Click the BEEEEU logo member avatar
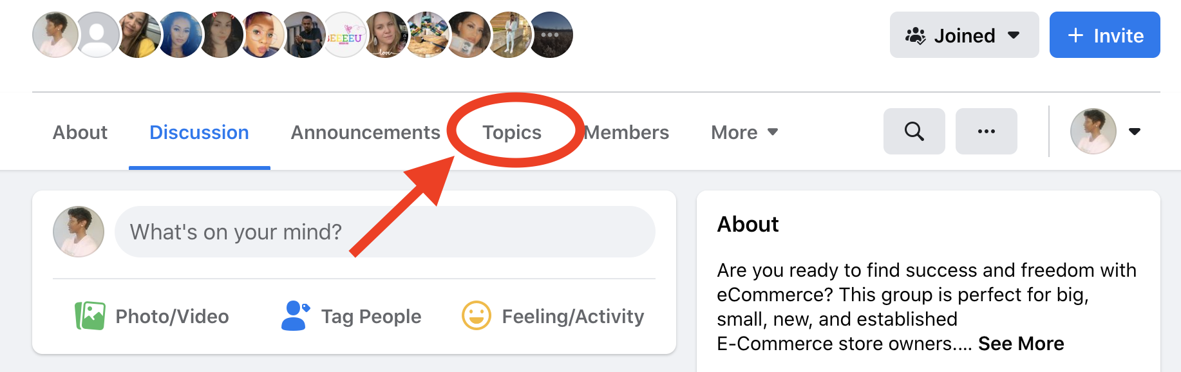 [345, 35]
